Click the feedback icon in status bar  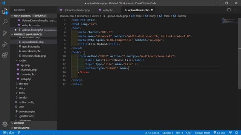[x=230, y=132]
